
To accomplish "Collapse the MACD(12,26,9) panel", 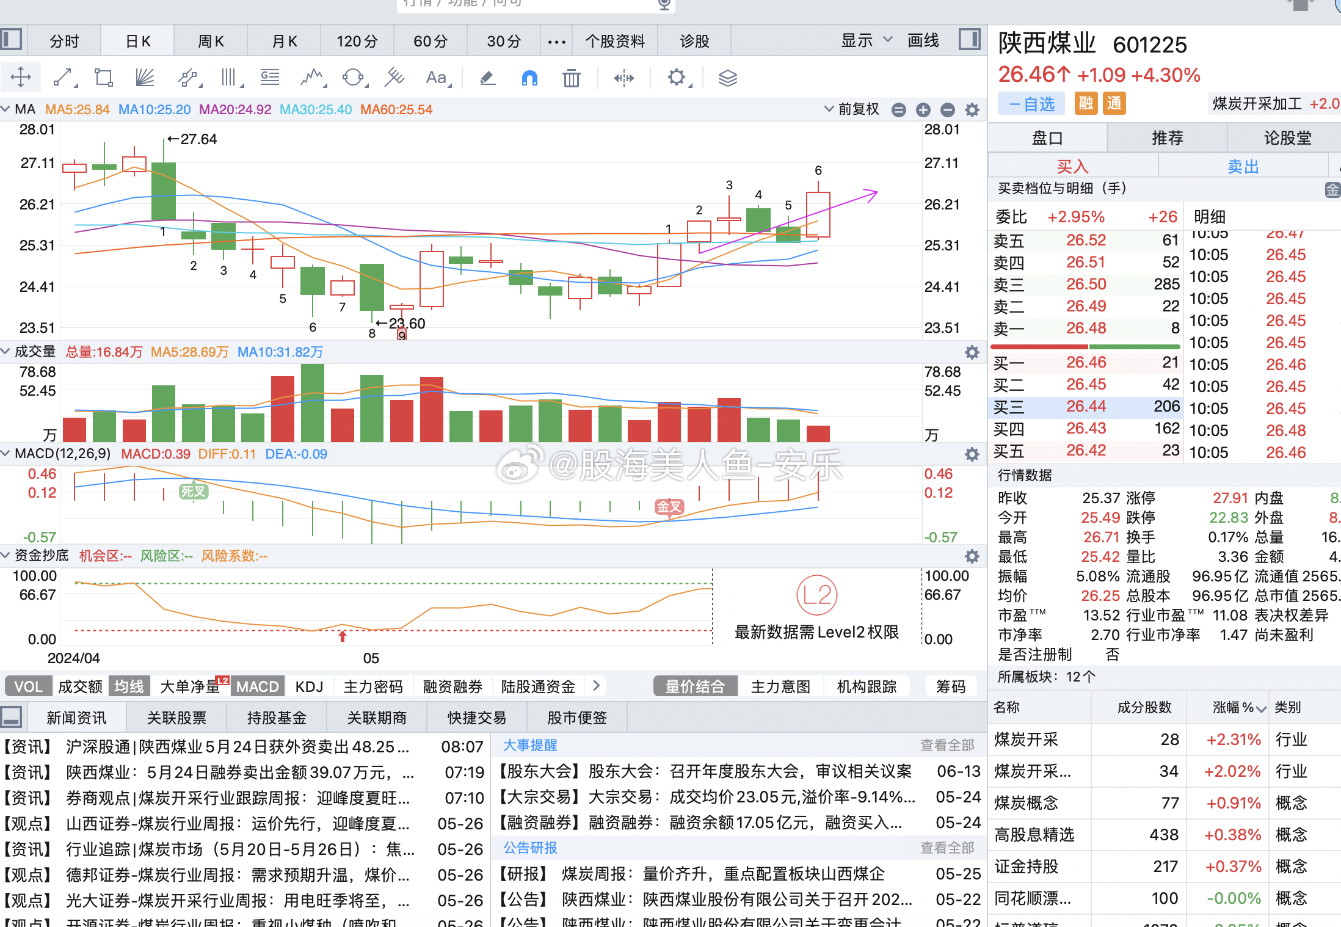I will (x=5, y=453).
